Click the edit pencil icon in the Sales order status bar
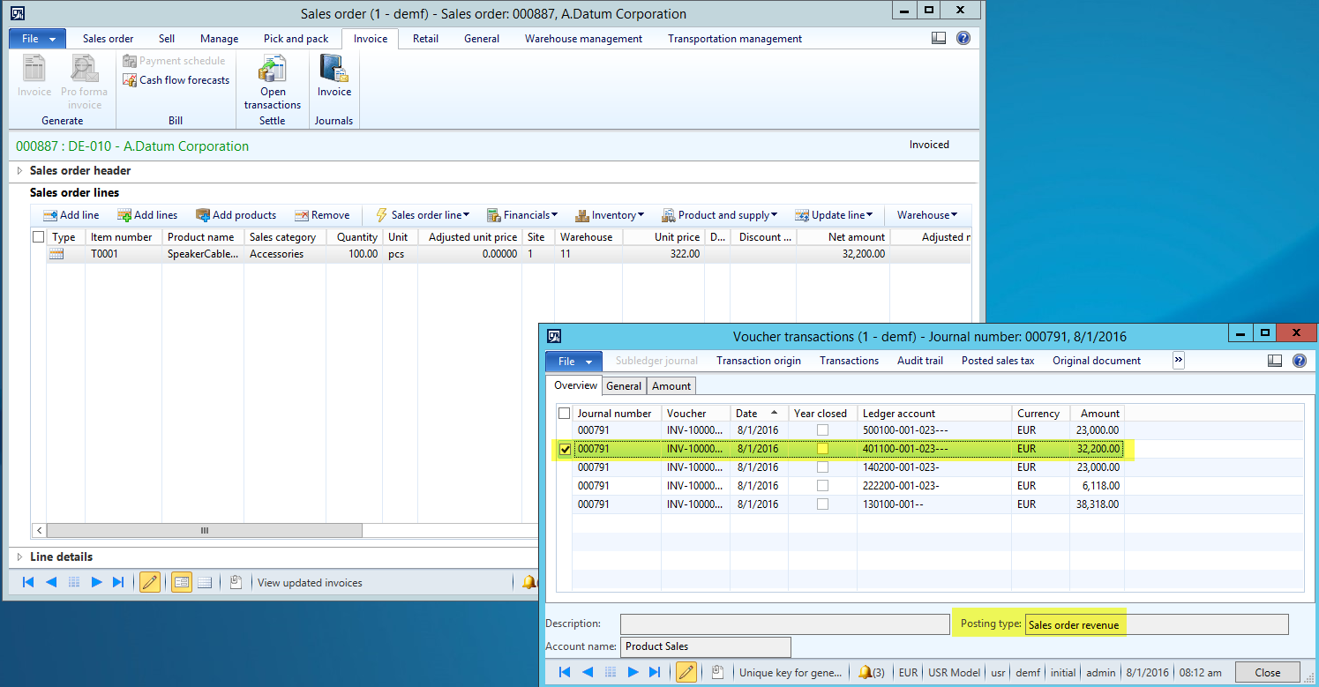The image size is (1319, 687). point(150,582)
